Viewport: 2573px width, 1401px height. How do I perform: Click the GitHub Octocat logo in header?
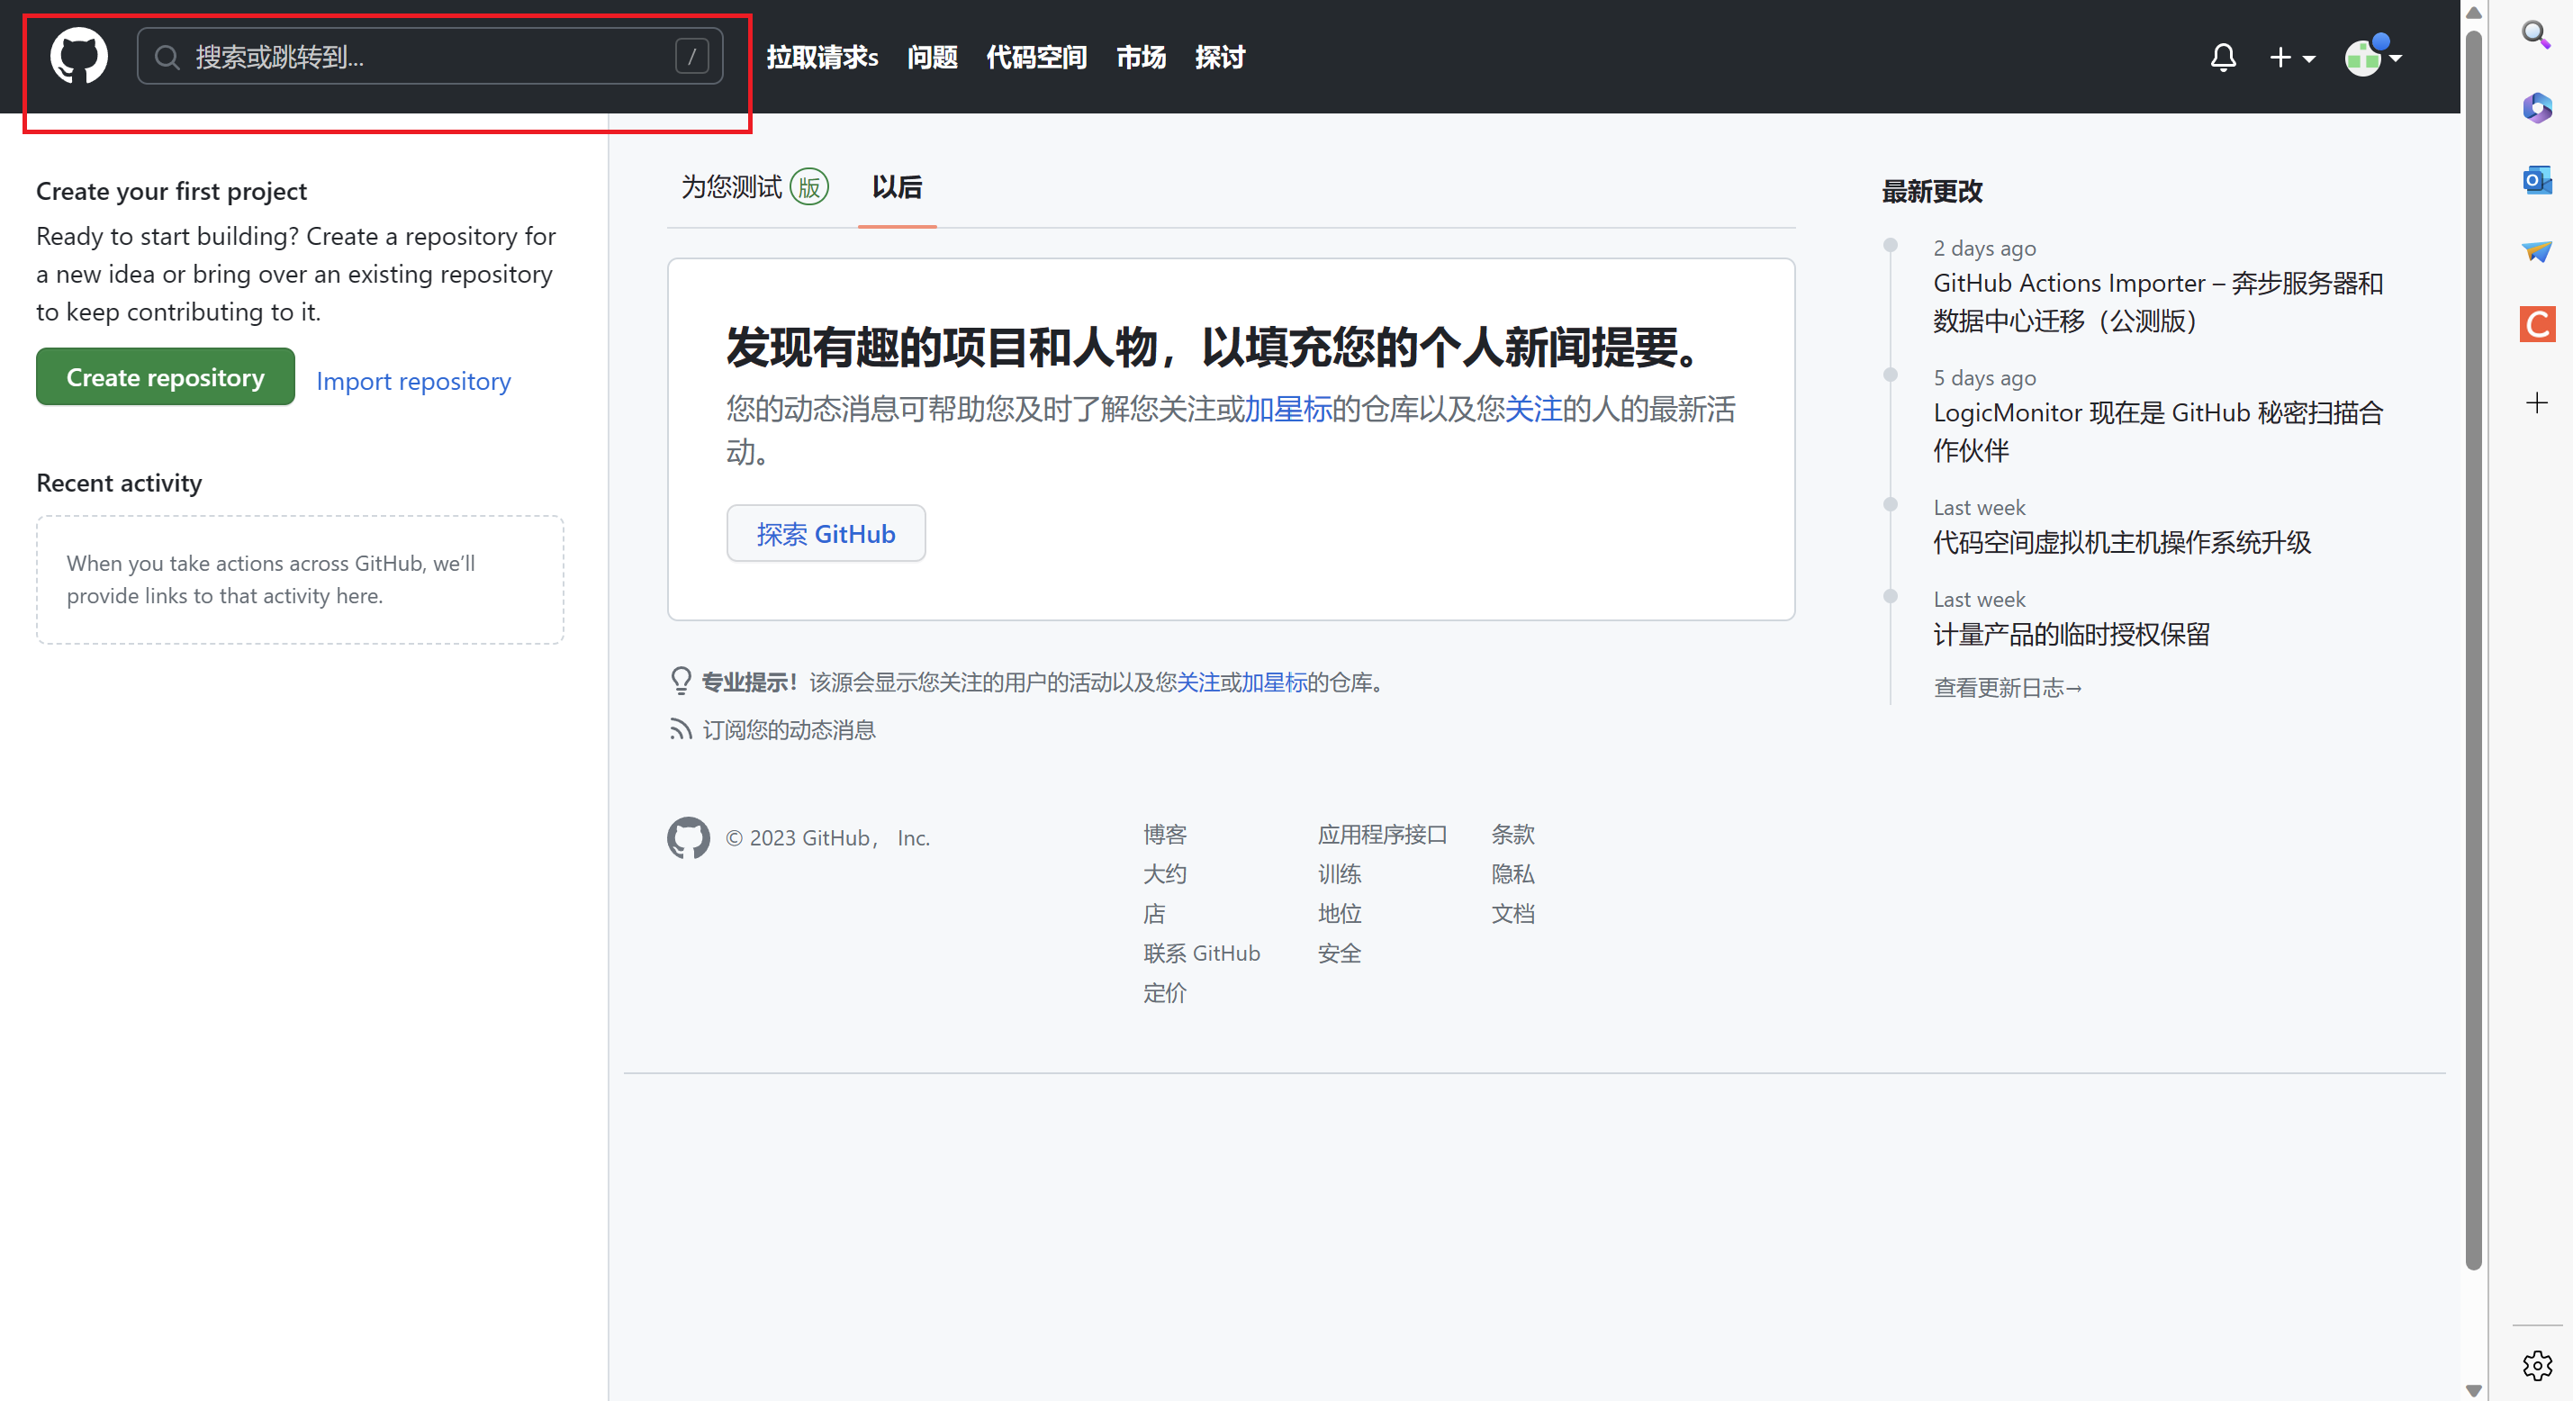[79, 56]
